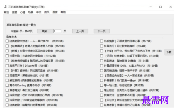This screenshot has height=109, width=174.
Task: Tick 火遍全网热搜歌曲 (共102首) checkbox
Action: [7, 56]
